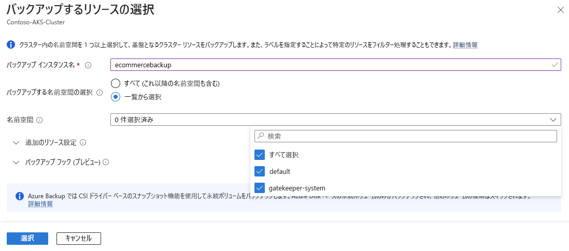Open 詳細情報 link under Azure Backup note
The height and width of the screenshot is (251, 569).
coord(40,204)
